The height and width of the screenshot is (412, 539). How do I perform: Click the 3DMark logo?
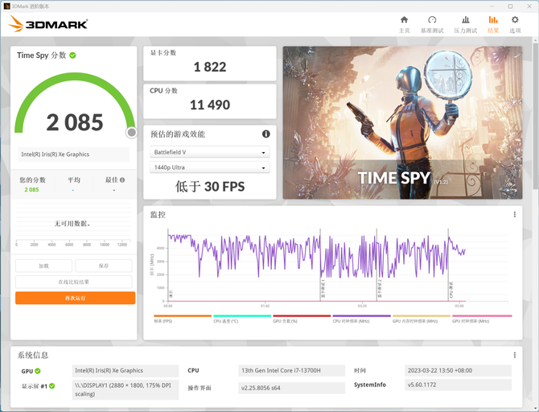point(48,23)
